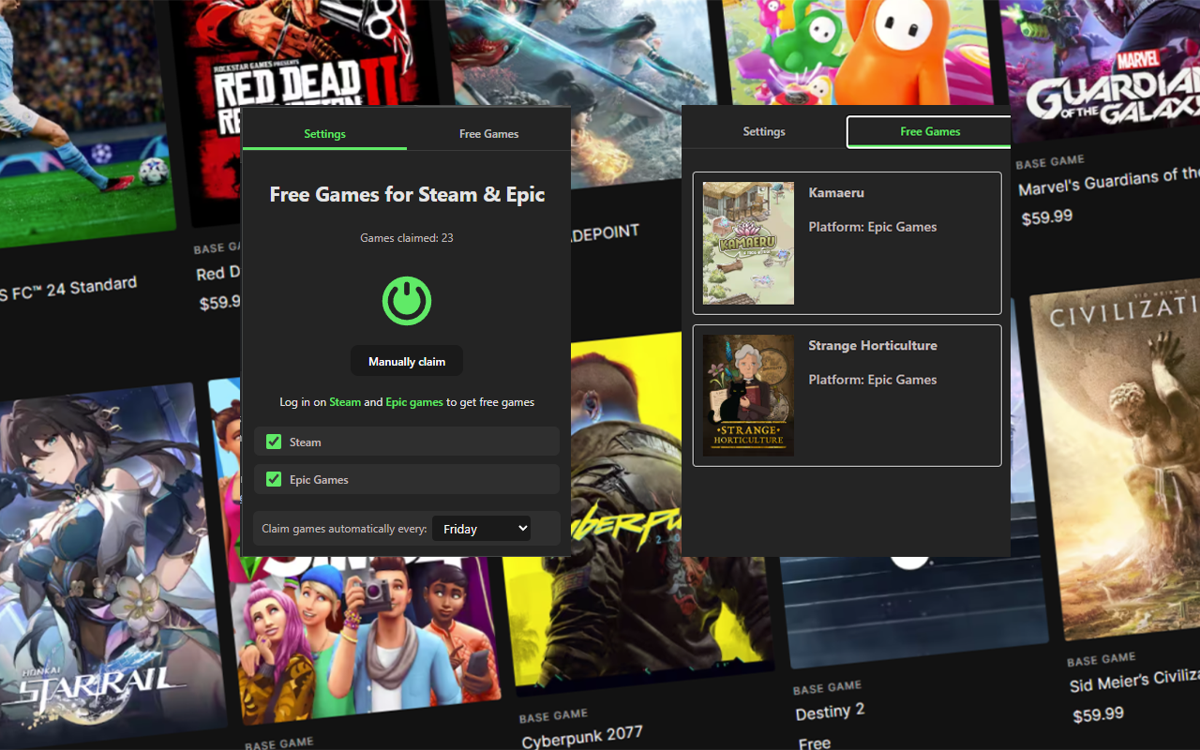
Task: Click the Kamaeru game cover art
Action: tap(747, 243)
